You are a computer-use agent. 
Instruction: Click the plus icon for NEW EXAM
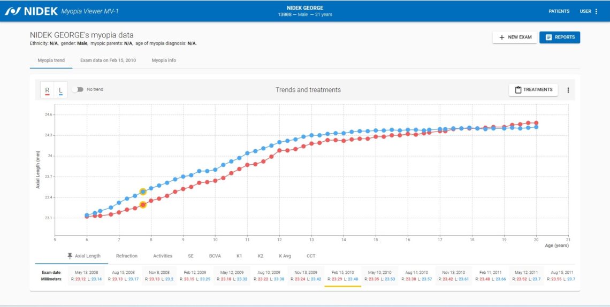[501, 37]
